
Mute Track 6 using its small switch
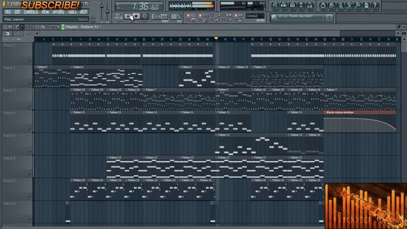tap(30, 175)
